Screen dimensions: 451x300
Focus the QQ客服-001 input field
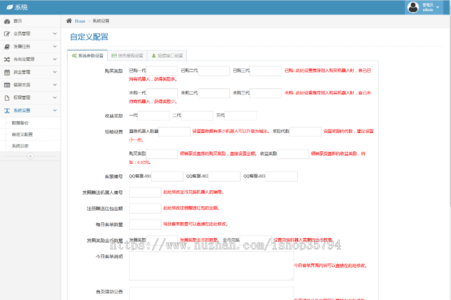167,176
